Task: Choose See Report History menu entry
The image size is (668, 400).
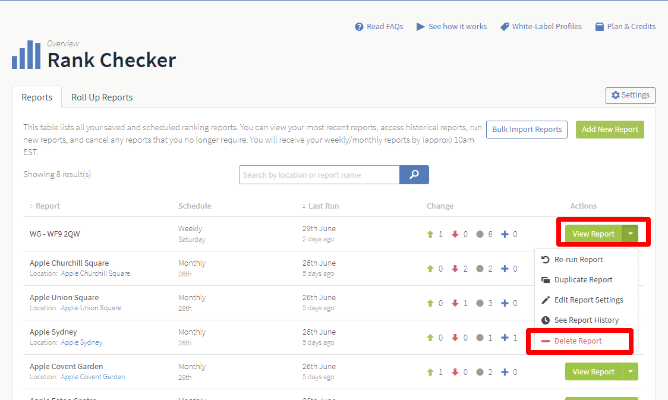Action: [x=586, y=320]
